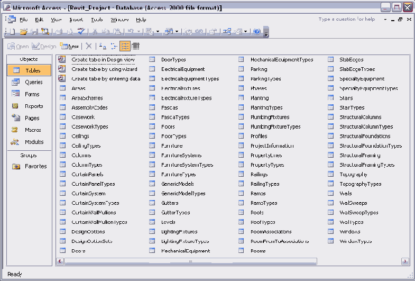This screenshot has height=281, width=415.
Task: Click the Save disk toolbar icon
Action: pos(34,32)
